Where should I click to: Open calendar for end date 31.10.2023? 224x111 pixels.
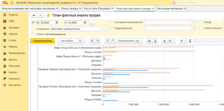click(x=85, y=23)
